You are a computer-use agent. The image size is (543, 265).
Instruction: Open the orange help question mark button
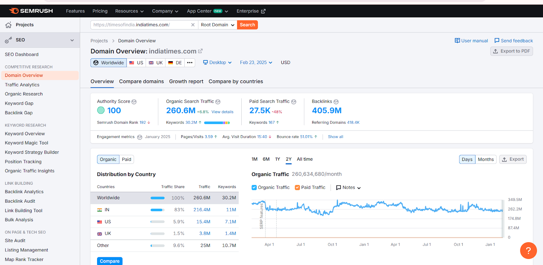(x=528, y=250)
